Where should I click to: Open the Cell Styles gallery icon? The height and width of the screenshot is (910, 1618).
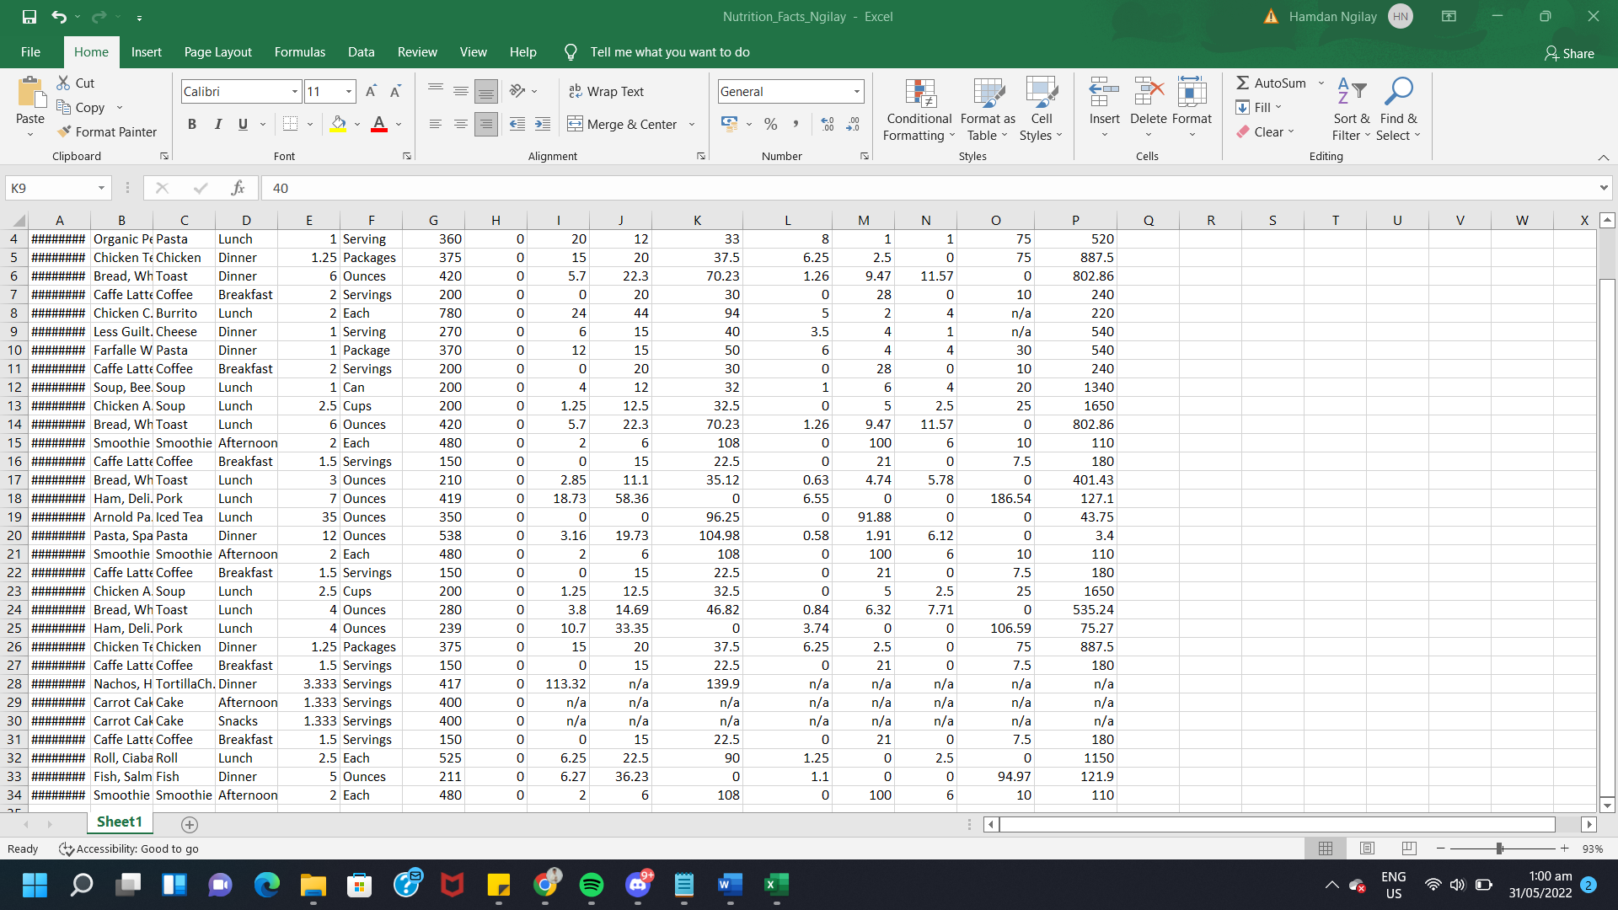pos(1042,93)
